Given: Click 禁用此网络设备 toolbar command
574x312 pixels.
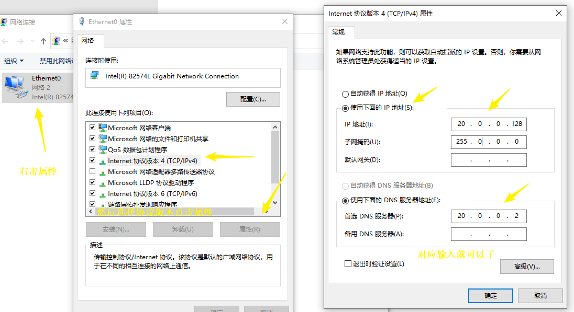Looking at the screenshot, I should coord(57,61).
